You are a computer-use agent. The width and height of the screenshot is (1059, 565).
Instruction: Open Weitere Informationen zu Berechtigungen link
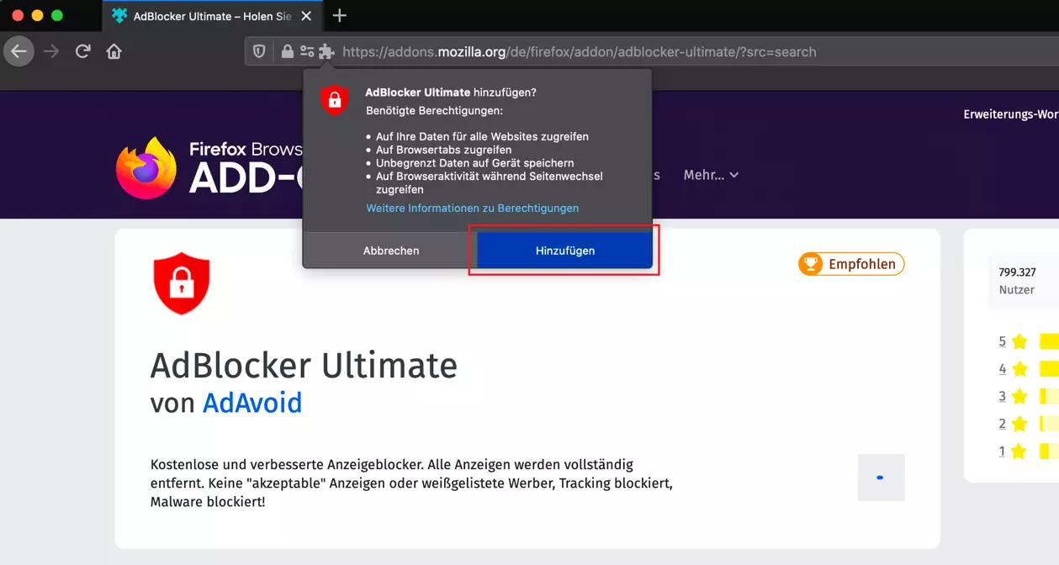coord(472,208)
